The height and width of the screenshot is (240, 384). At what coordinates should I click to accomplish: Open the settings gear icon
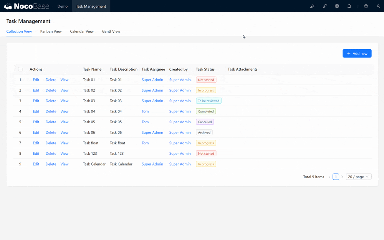(337, 6)
